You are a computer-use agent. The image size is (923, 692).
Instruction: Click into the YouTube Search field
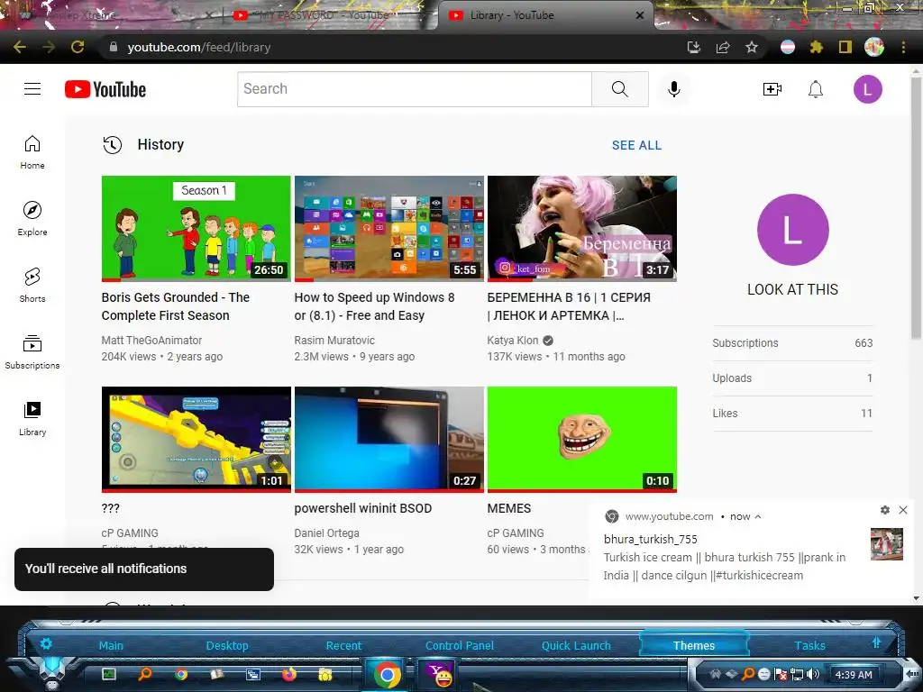415,89
